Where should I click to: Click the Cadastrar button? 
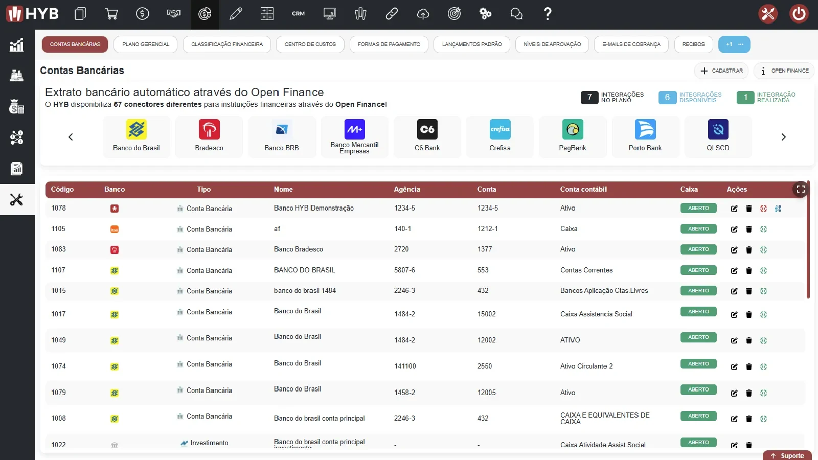721,71
